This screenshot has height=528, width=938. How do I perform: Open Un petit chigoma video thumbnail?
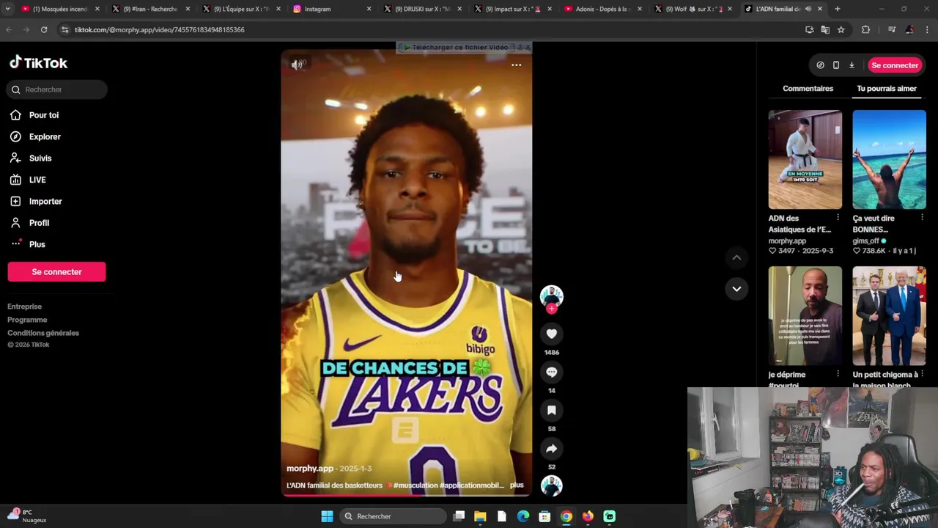(x=889, y=315)
